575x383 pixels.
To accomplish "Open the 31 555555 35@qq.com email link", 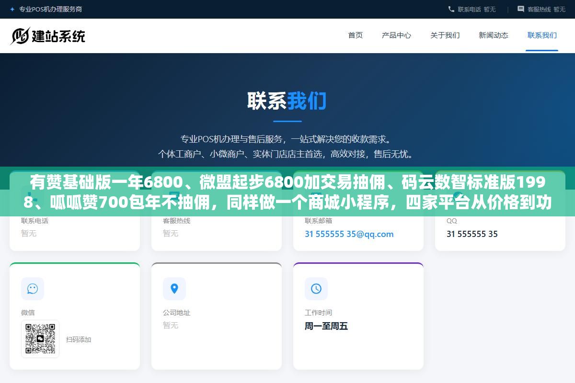I will (349, 234).
